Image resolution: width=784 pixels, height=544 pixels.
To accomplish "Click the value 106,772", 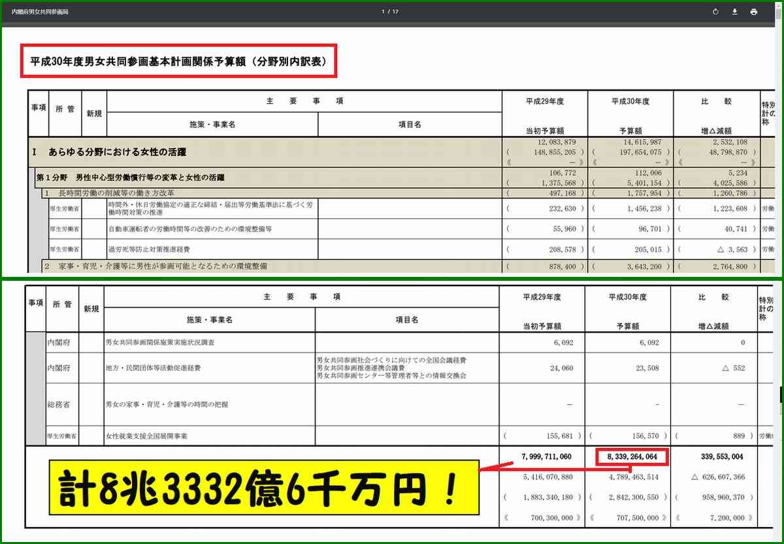I will click(x=563, y=174).
